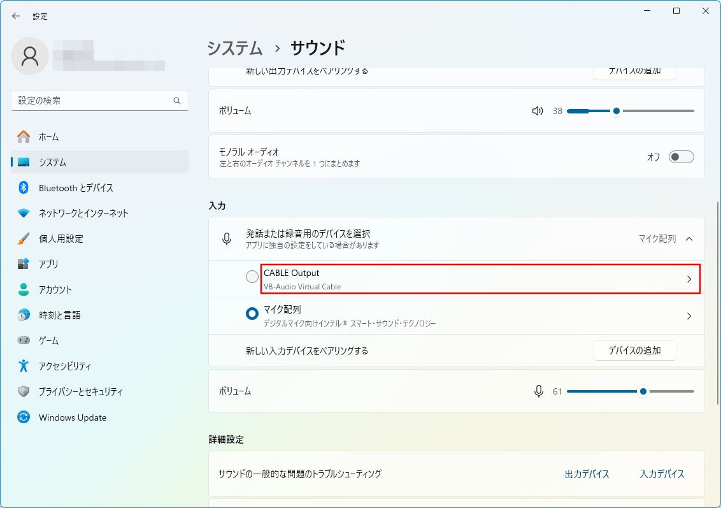Open アカウント settings page
Image resolution: width=721 pixels, height=508 pixels.
[100, 289]
